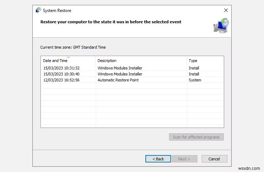Click Windows Modules Installer in the 10:30:40 row
Screen dimensions: 264x172
point(120,74)
